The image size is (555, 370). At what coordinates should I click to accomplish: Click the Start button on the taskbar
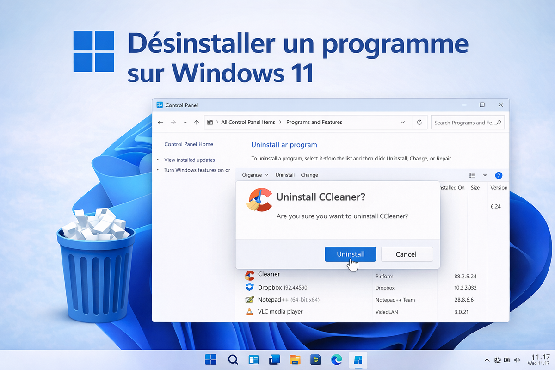210,359
